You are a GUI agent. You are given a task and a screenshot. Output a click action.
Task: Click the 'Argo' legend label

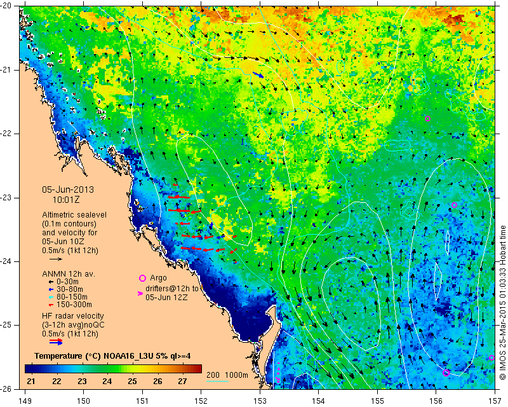[x=158, y=278]
